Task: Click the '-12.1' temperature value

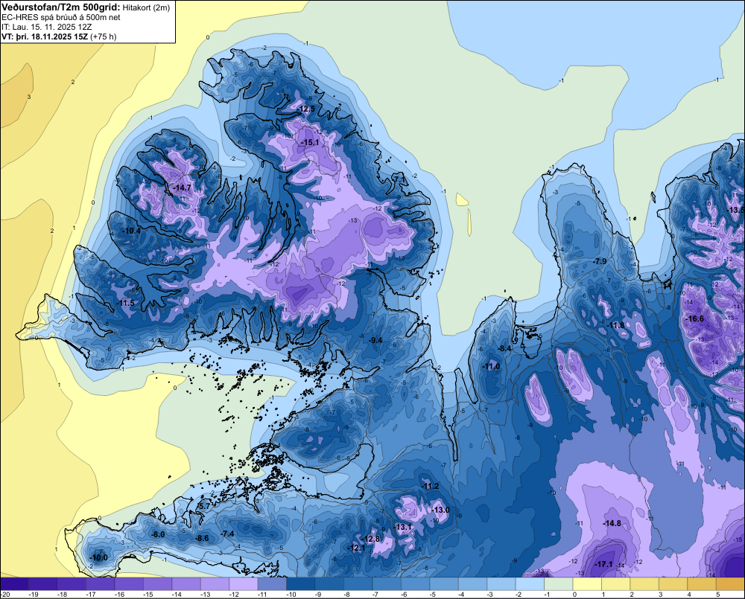Action: (357, 548)
